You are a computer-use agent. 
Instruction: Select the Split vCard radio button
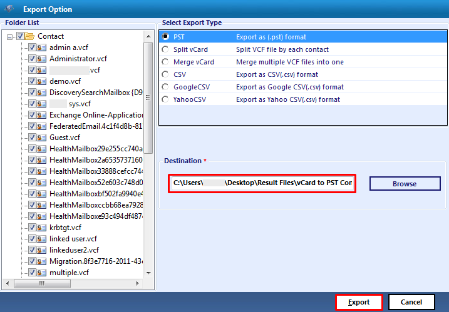[165, 49]
